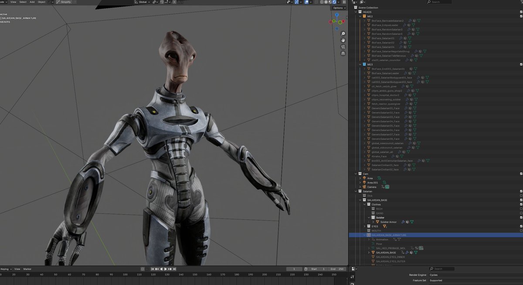The height and width of the screenshot is (285, 523).
Task: Click the Simplify button in header
Action: click(x=63, y=2)
